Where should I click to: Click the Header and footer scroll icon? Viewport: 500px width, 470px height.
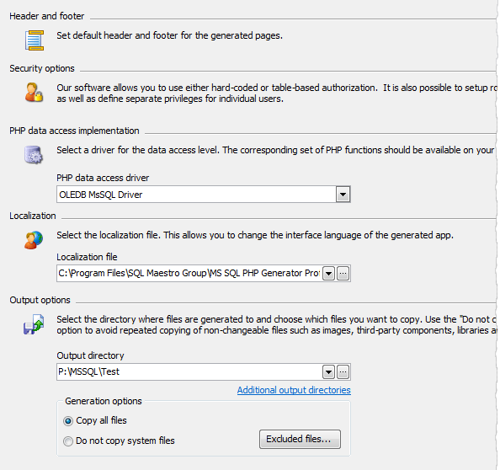[x=35, y=40]
